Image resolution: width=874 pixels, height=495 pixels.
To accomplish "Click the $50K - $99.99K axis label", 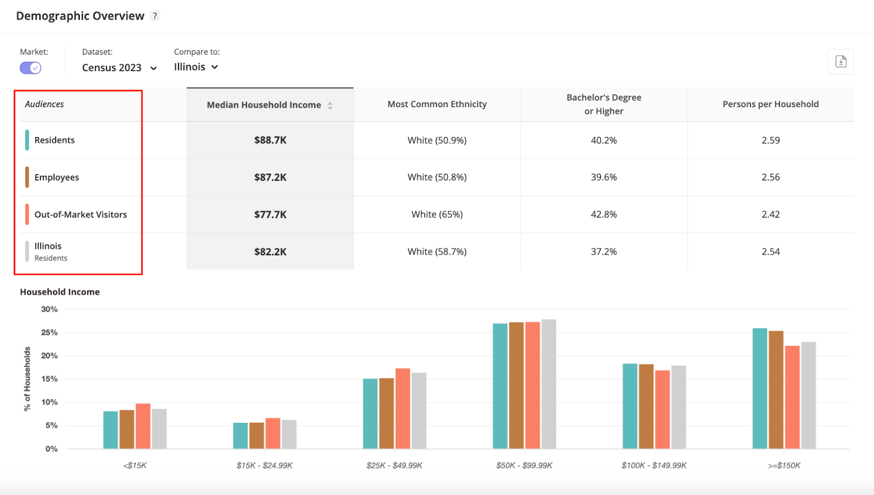I will [x=524, y=465].
